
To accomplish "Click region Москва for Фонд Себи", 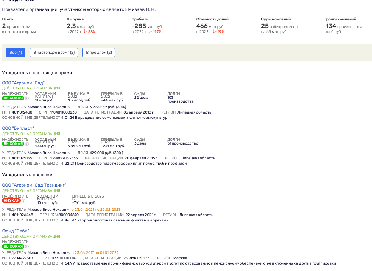I will [180, 258].
